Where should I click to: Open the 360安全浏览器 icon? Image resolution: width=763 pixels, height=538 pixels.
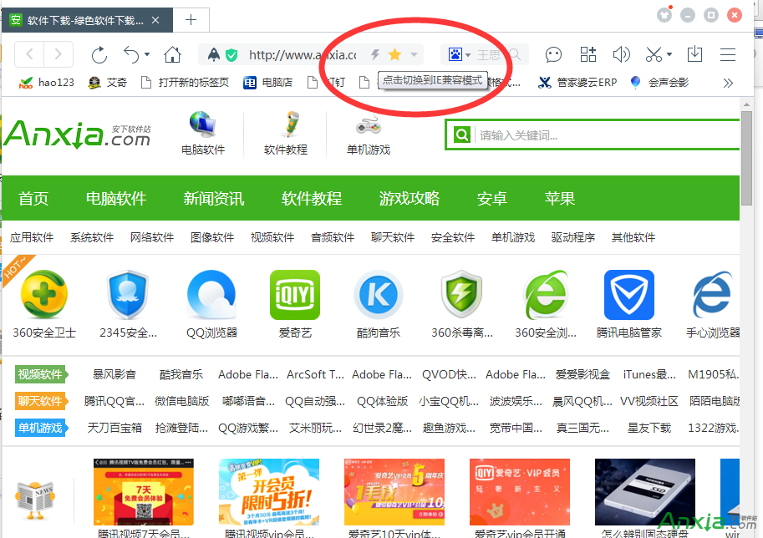(546, 295)
